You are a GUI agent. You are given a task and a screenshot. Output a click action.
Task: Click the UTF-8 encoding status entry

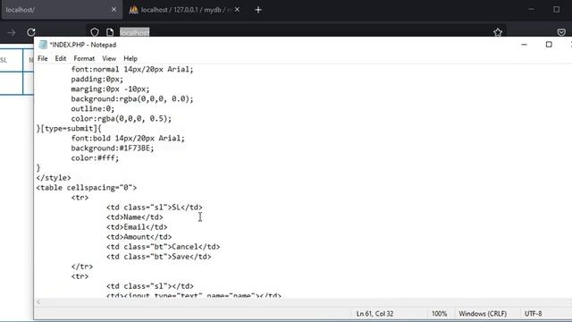533,314
